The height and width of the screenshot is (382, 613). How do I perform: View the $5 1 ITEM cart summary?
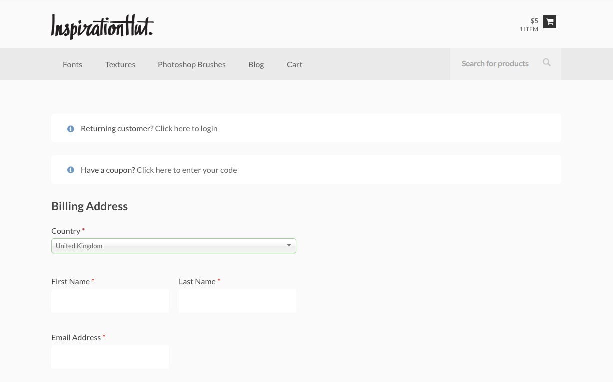(529, 25)
